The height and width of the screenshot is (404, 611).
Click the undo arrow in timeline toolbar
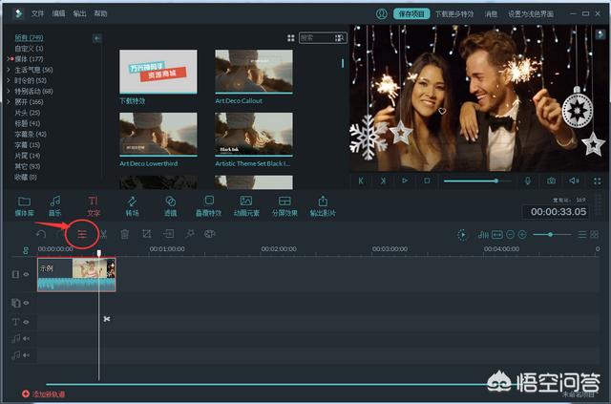click(x=41, y=234)
